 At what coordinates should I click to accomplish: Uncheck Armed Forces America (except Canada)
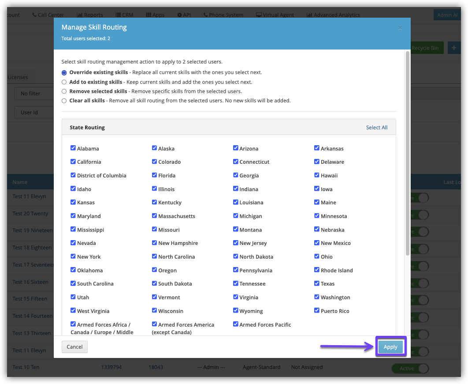tap(154, 324)
